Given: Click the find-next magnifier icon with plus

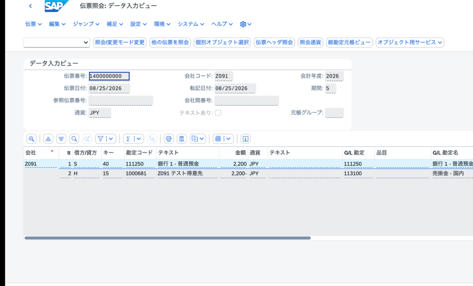Looking at the screenshot, I should pyautogui.click(x=87, y=139).
